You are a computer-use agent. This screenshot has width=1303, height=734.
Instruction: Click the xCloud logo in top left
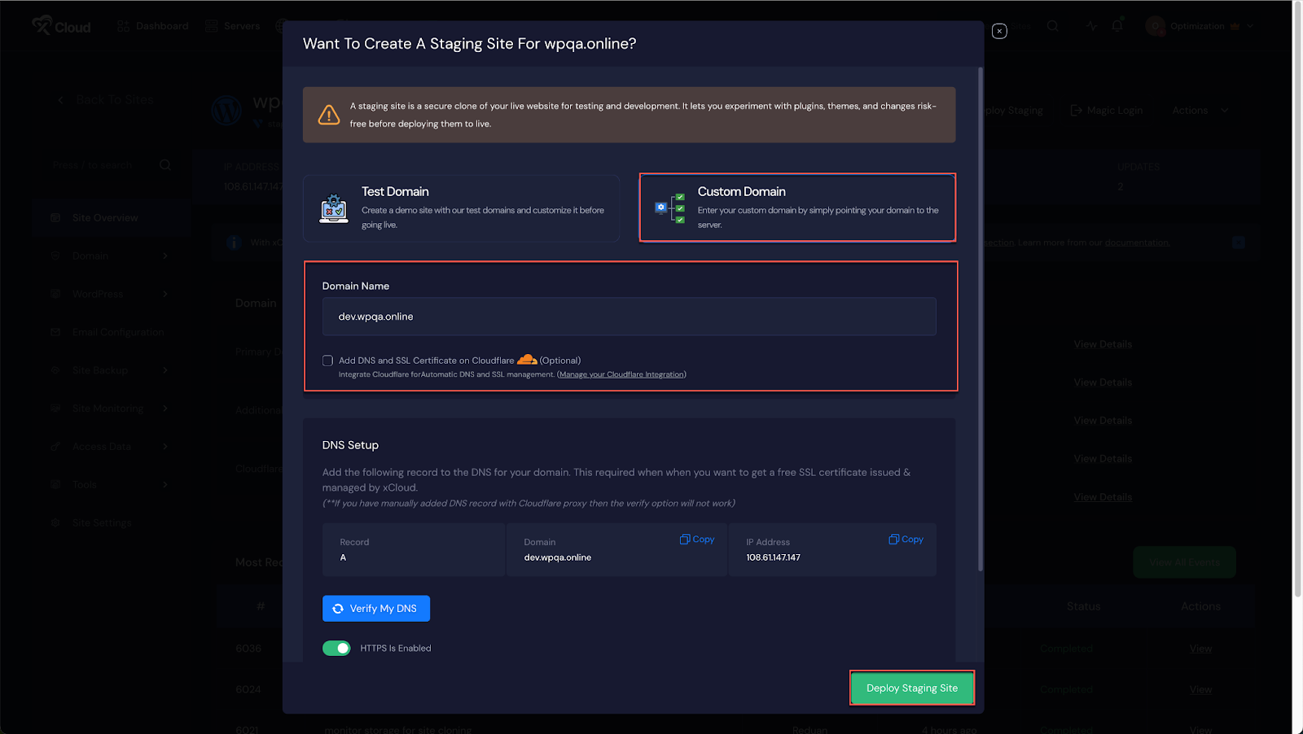click(61, 25)
